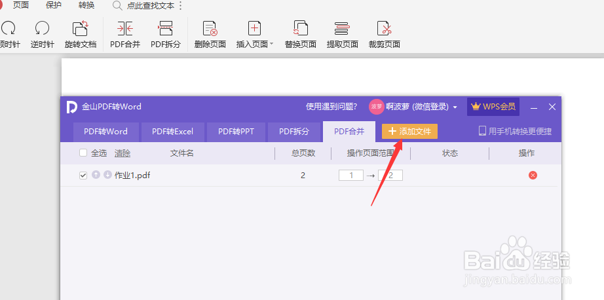Click 用手机转换更便捷 mobile convert link
Screen dimensions: 604x300
point(515,131)
